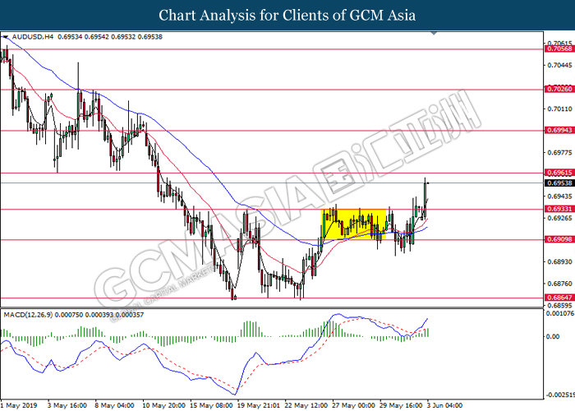Click the 15 May 08:00 time label
This screenshot has width=575, height=411.
click(x=212, y=405)
